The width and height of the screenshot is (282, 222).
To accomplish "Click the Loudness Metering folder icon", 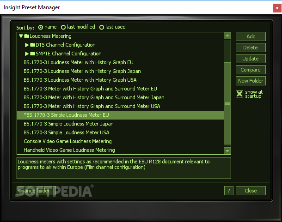I will pyautogui.click(x=27, y=36).
